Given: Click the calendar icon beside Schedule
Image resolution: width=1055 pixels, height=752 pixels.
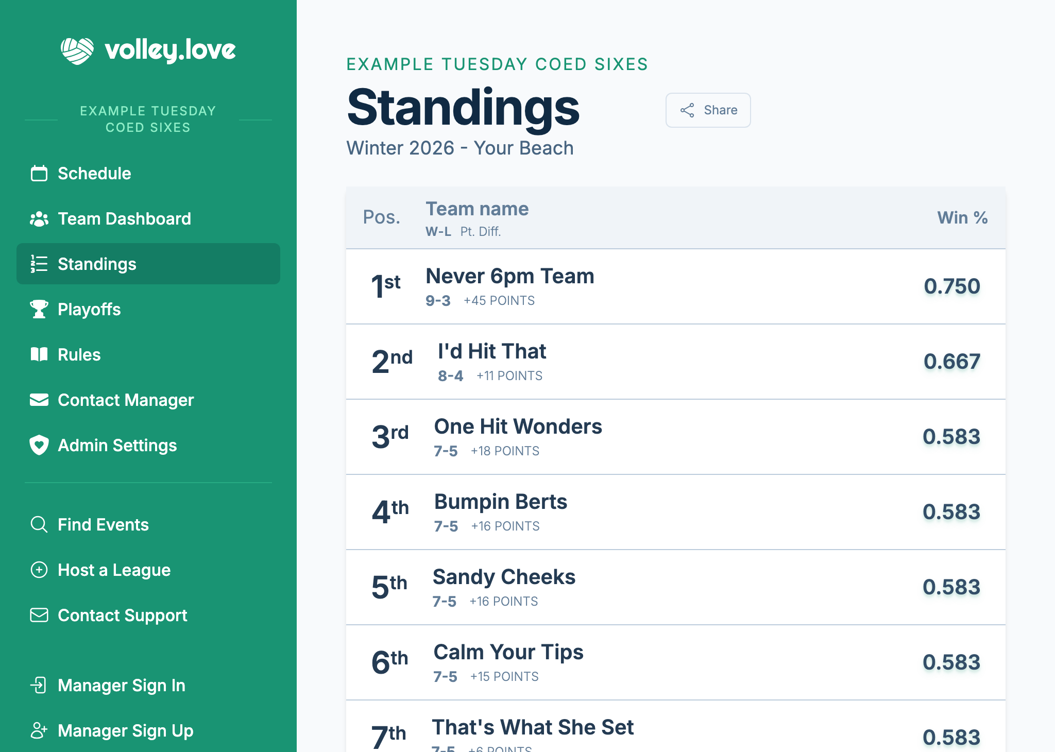Looking at the screenshot, I should pyautogui.click(x=38, y=174).
